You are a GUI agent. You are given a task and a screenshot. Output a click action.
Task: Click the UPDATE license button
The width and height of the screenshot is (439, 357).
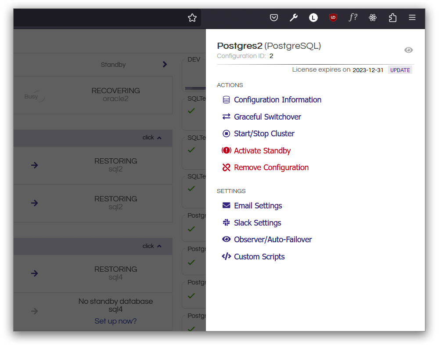click(399, 69)
